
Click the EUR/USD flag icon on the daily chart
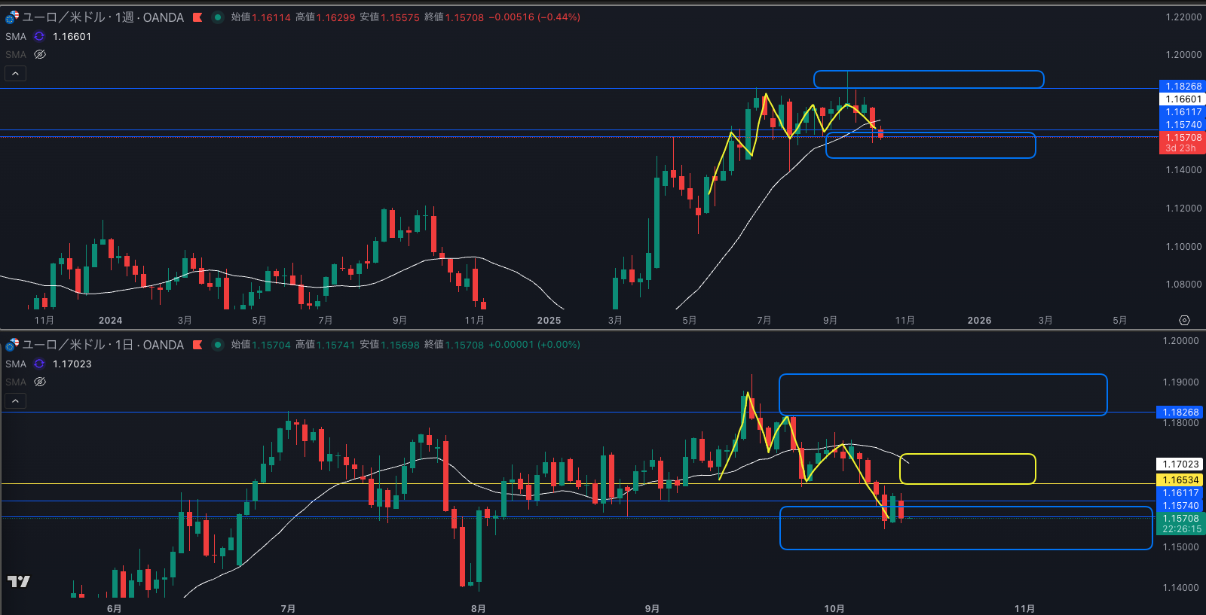click(12, 345)
